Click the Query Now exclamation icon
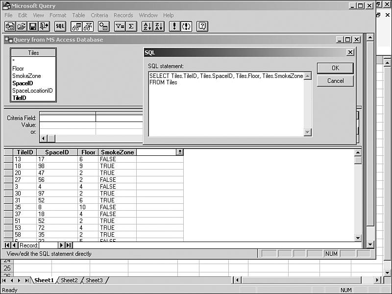 click(174, 26)
